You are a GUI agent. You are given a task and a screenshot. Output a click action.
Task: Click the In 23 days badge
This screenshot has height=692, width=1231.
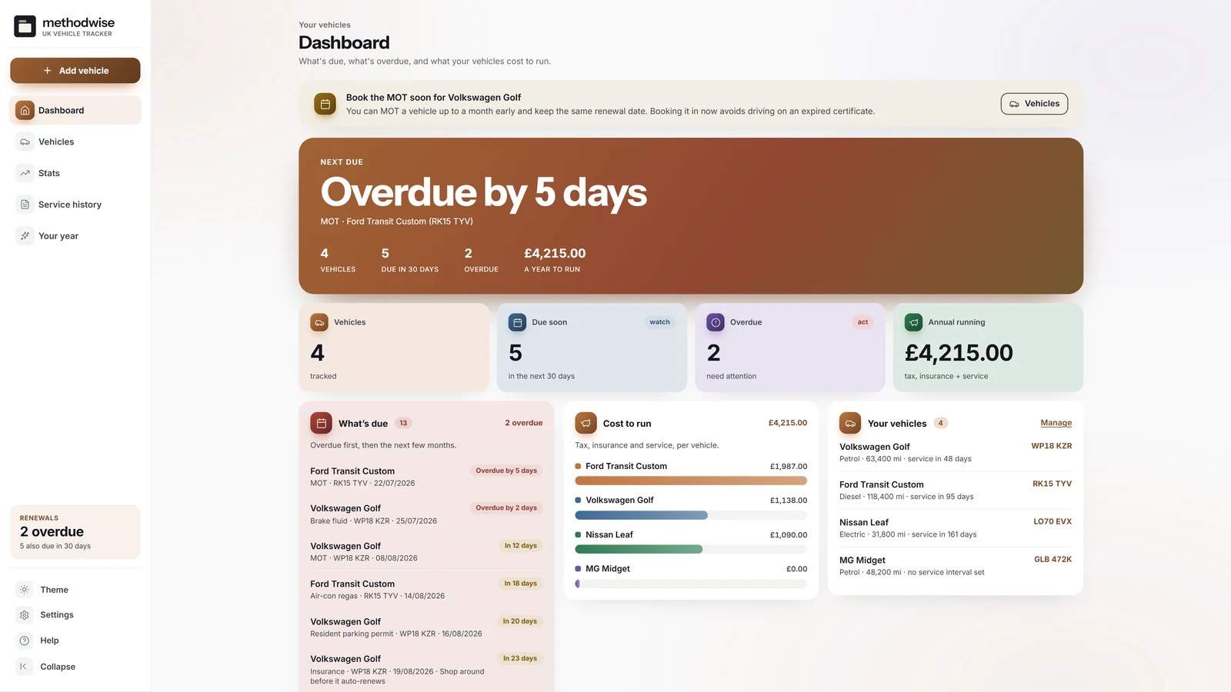click(520, 658)
